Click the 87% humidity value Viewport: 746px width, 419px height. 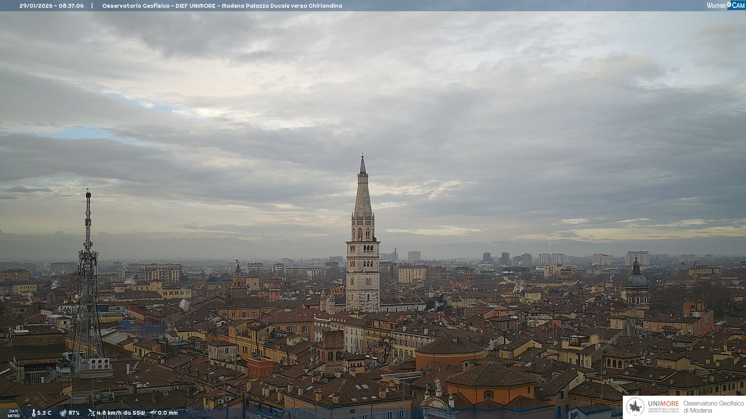tap(74, 413)
